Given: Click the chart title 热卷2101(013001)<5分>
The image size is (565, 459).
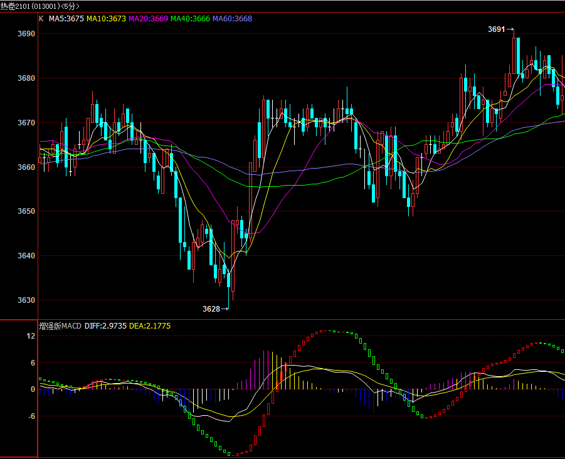Looking at the screenshot, I should [x=40, y=6].
